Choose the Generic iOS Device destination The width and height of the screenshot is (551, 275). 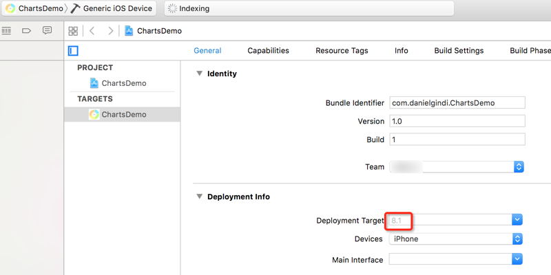click(117, 8)
